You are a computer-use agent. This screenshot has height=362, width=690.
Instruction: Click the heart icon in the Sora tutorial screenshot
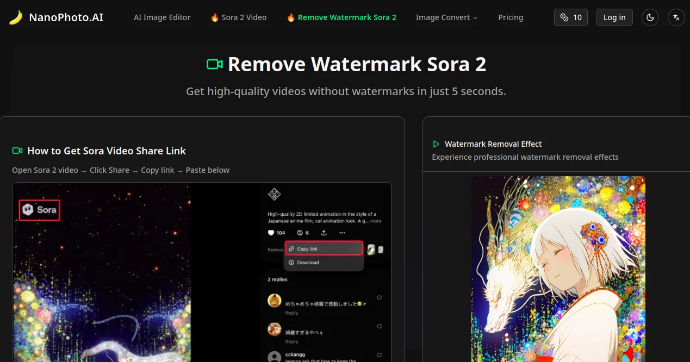pos(271,232)
